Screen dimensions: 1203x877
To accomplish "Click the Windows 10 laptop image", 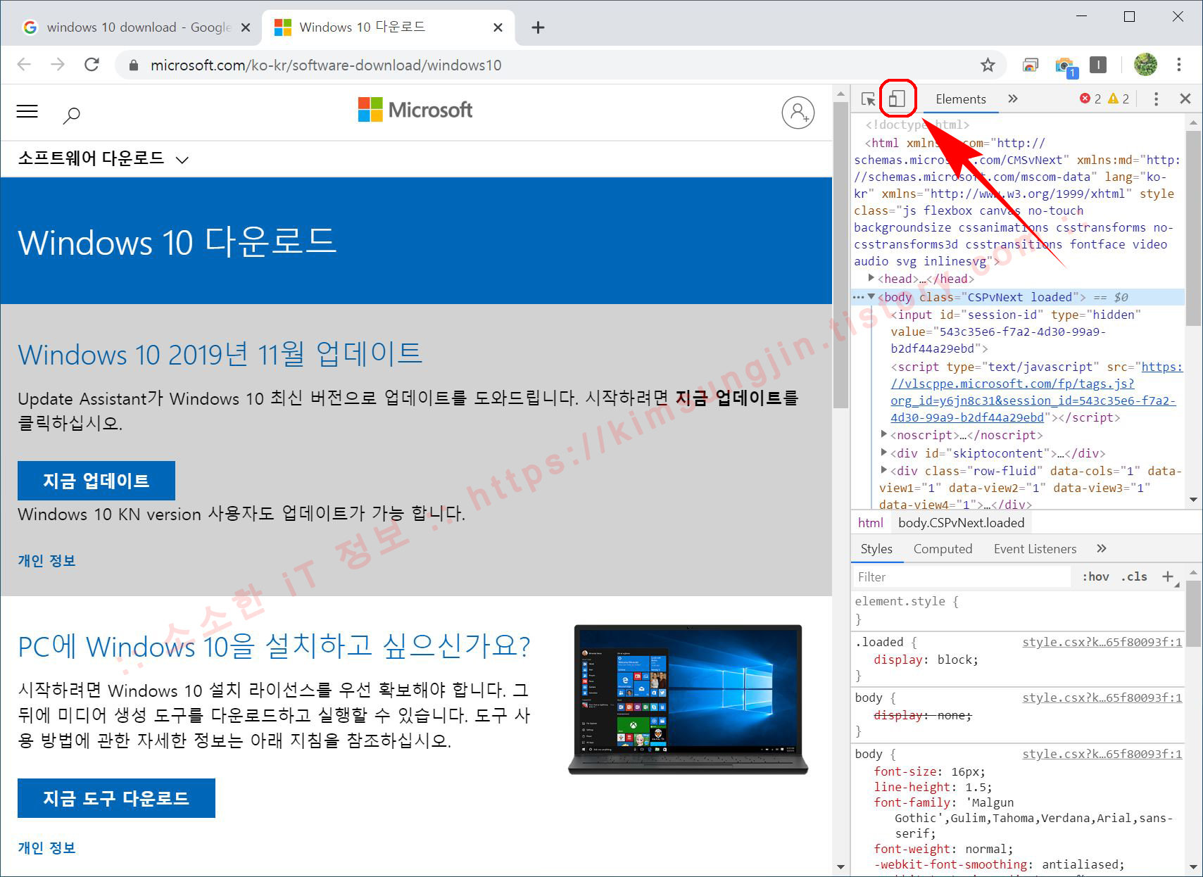I will coord(688,700).
